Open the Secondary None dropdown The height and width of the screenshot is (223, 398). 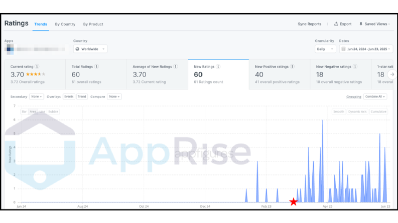coord(37,96)
